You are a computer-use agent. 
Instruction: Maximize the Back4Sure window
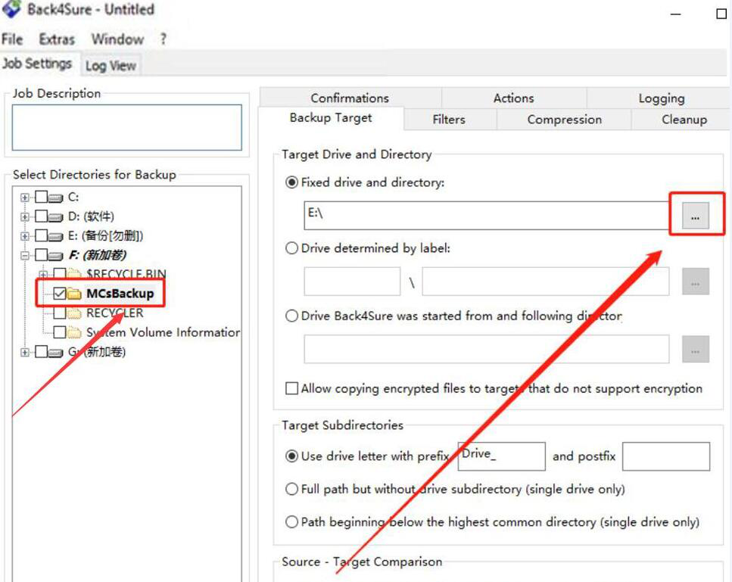[721, 14]
